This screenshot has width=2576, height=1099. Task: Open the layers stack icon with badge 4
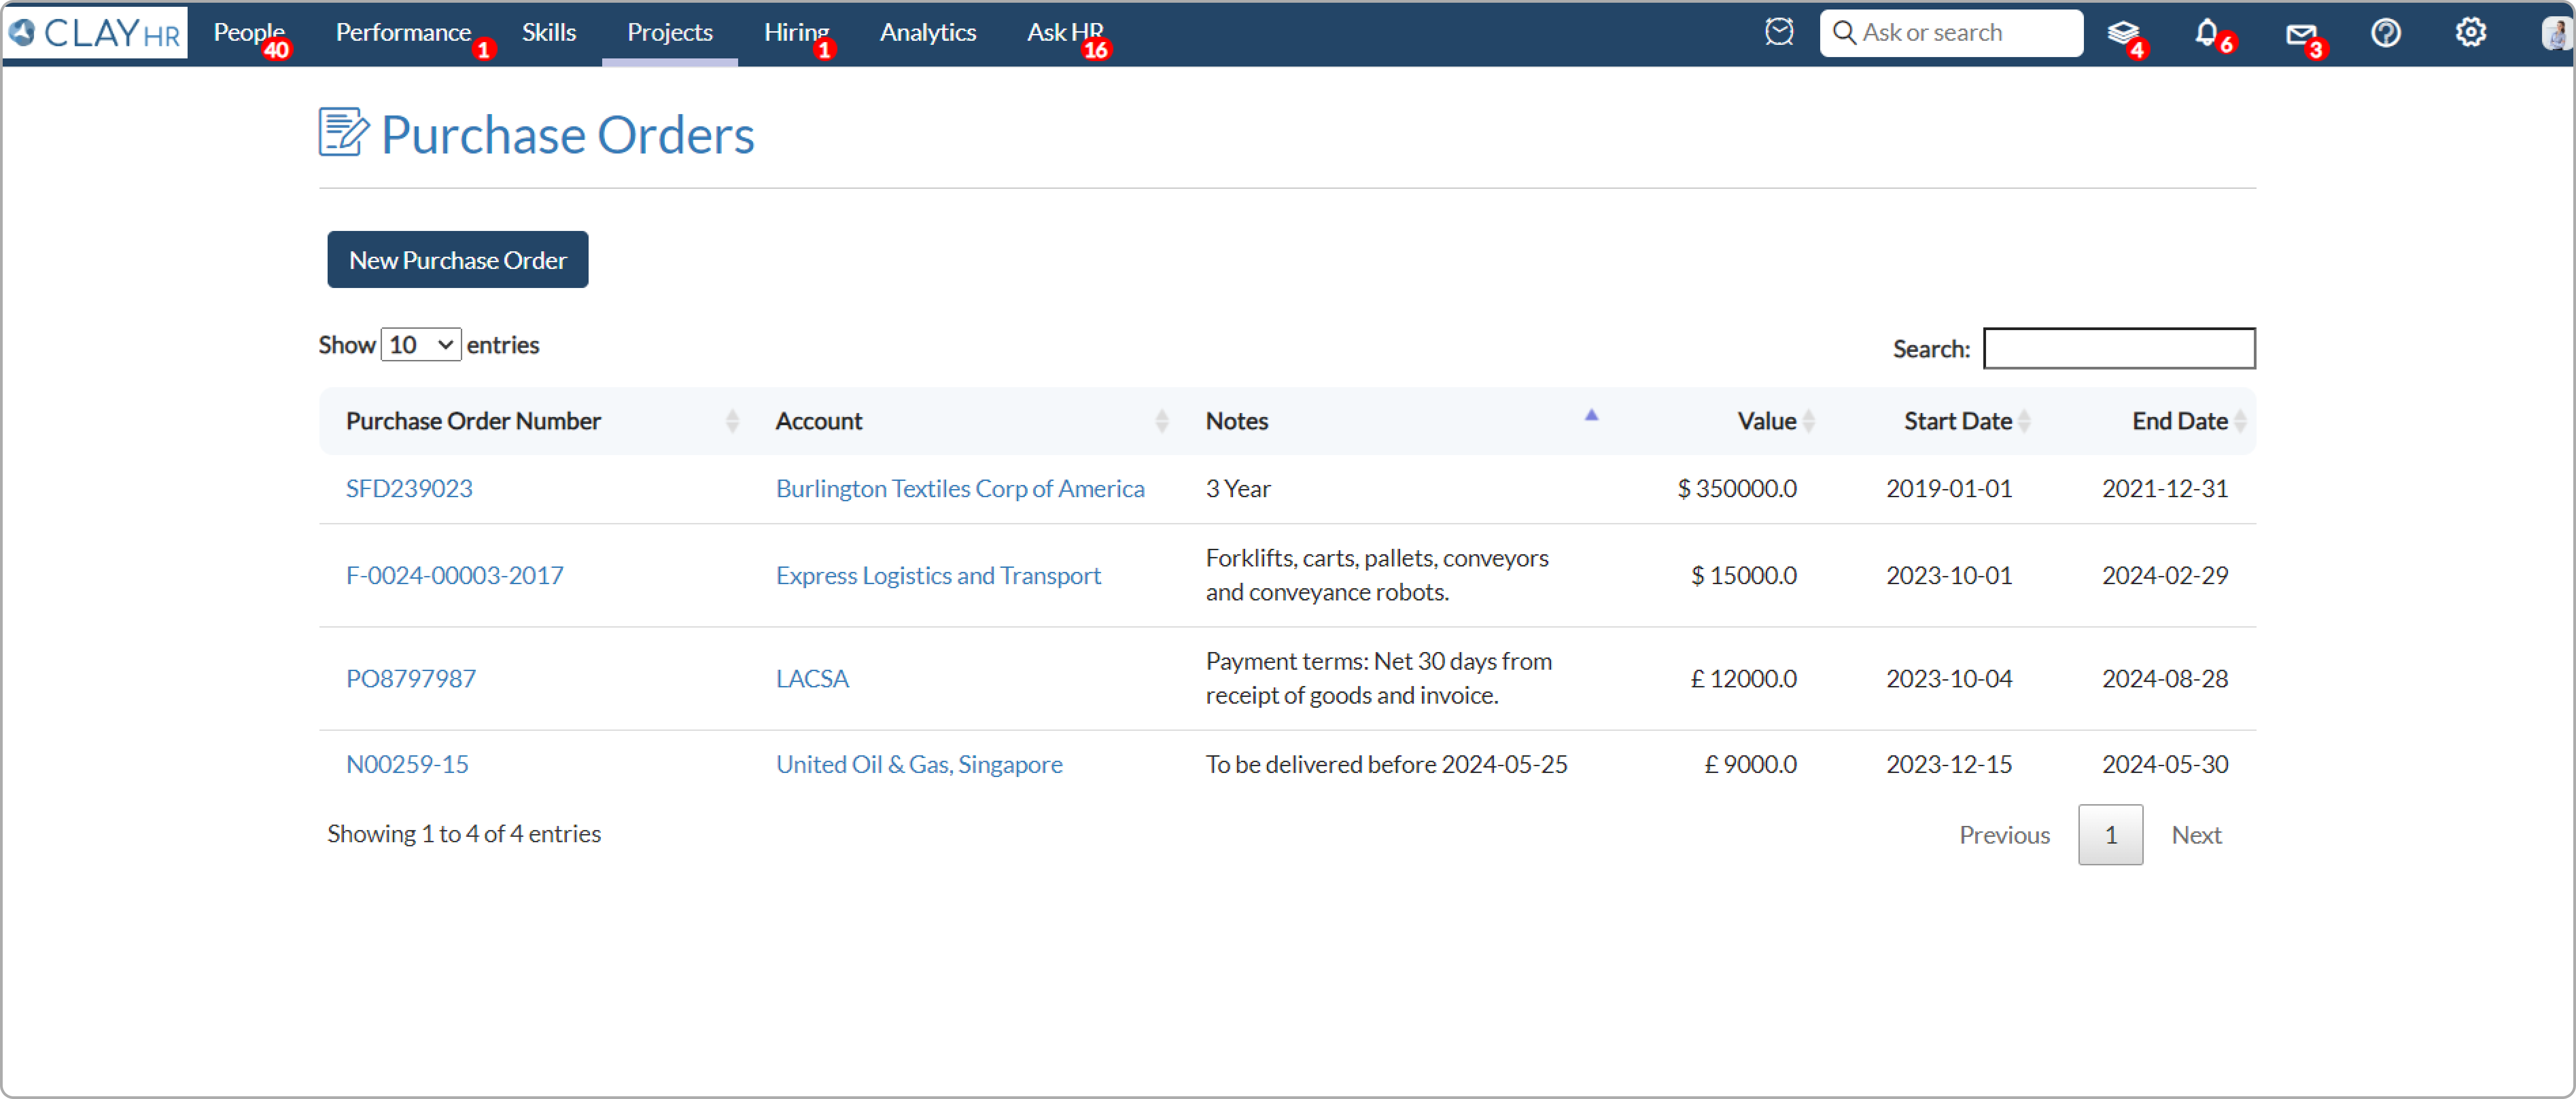pos(2123,34)
